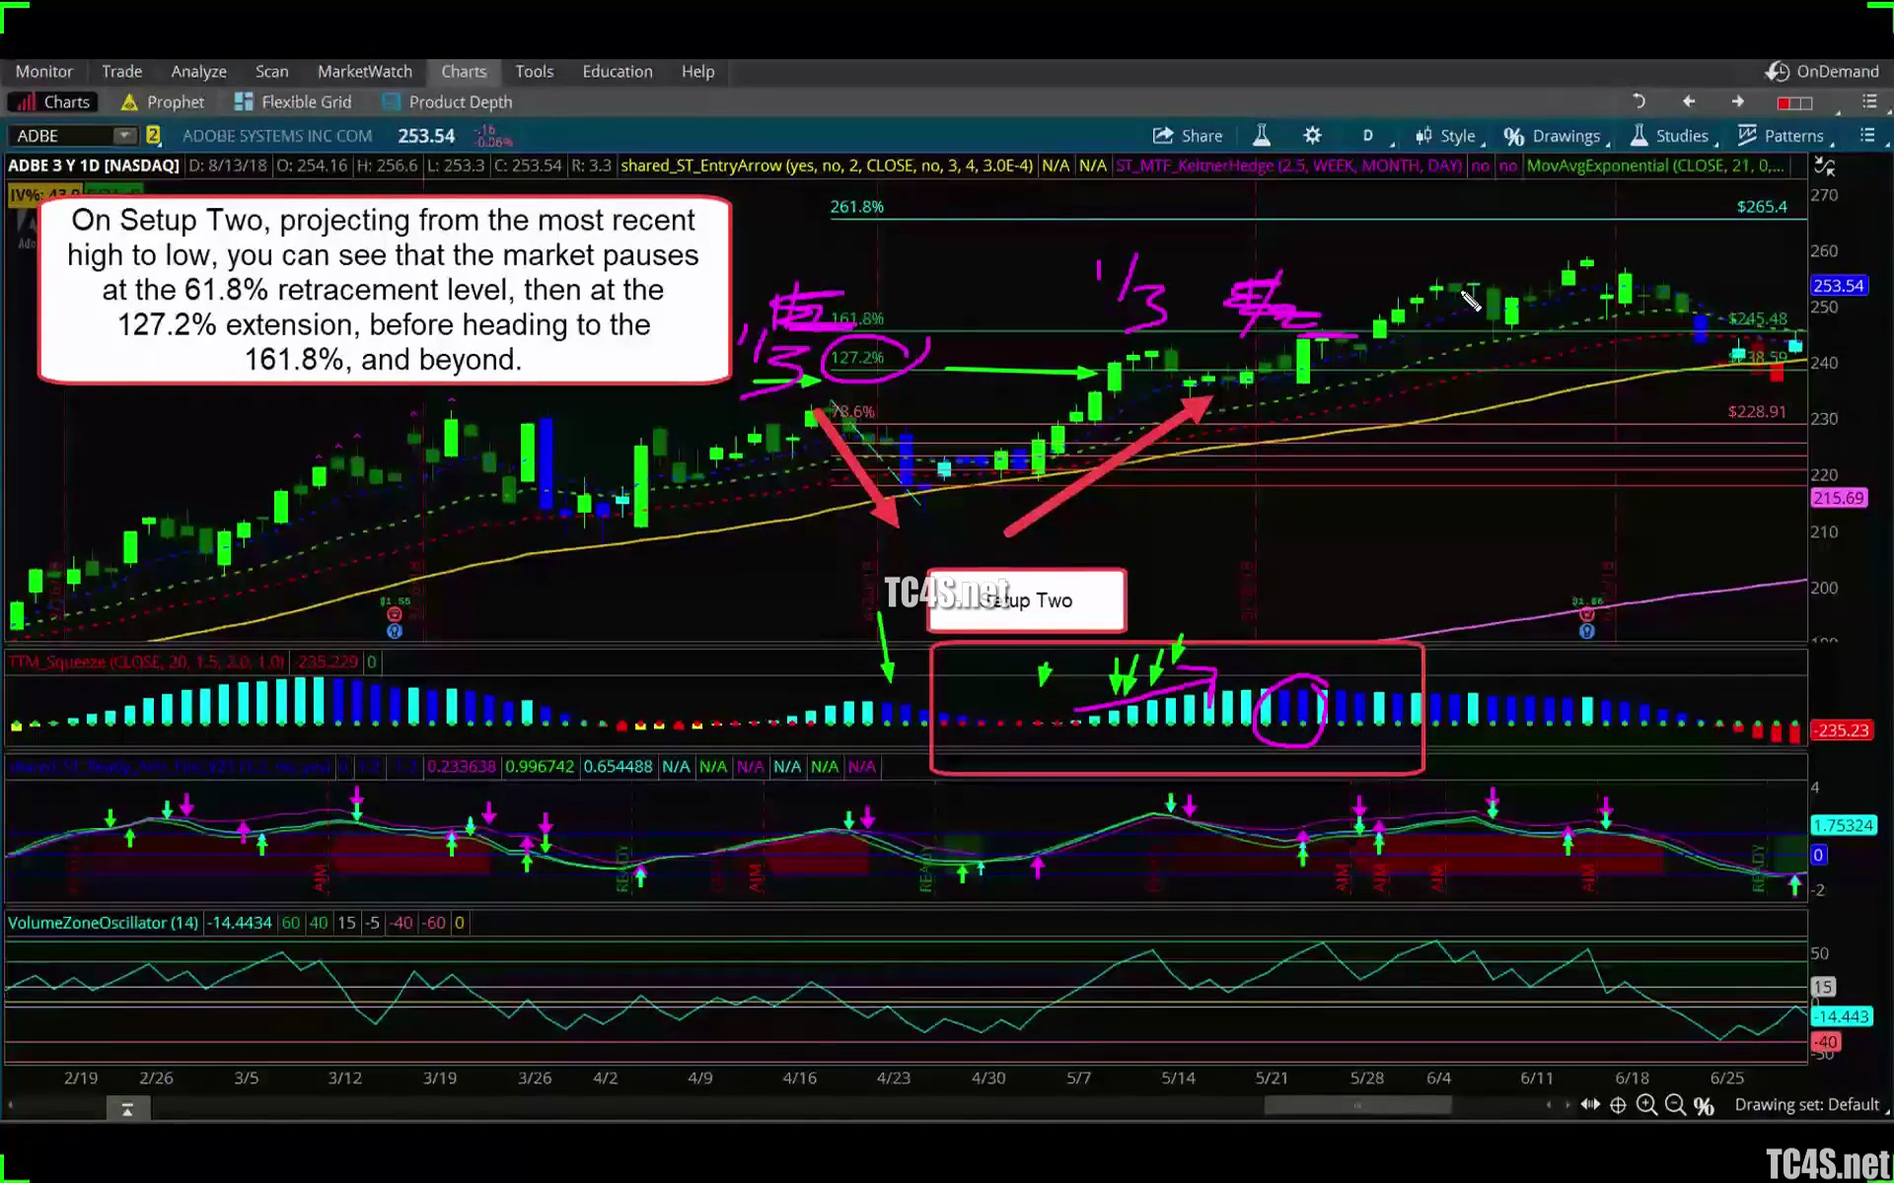Select the Charts sub-tab button
This screenshot has width=1894, height=1183.
pyautogui.click(x=53, y=102)
